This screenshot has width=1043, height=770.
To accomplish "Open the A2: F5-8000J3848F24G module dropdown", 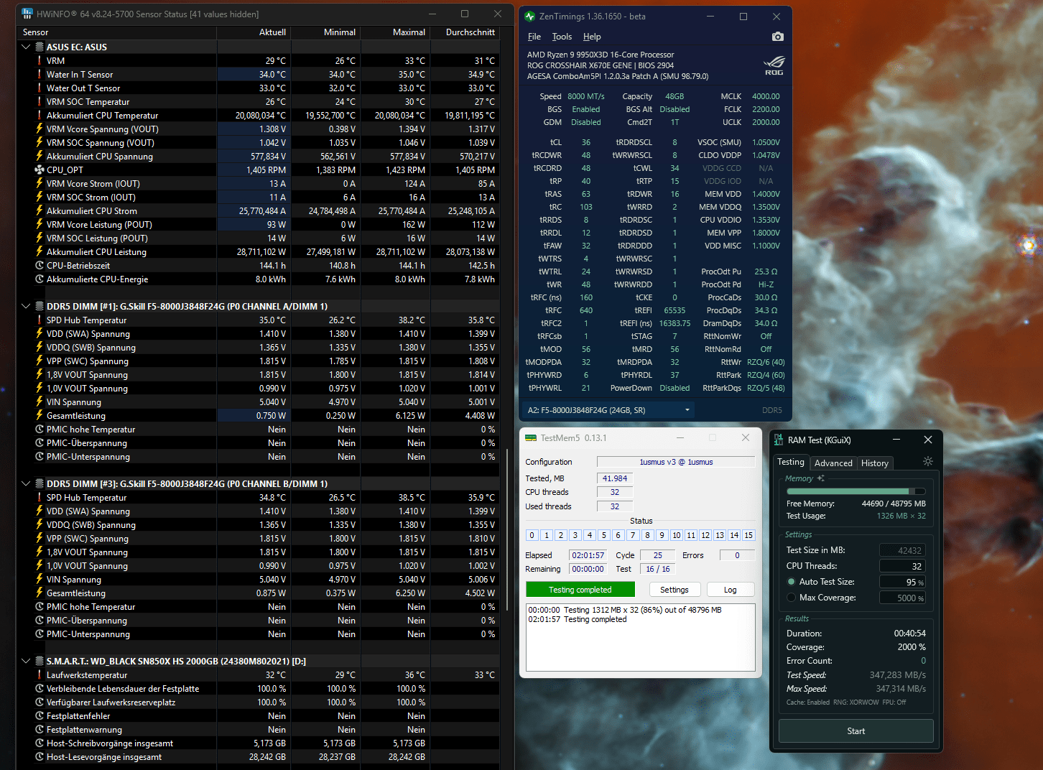I will pyautogui.click(x=609, y=410).
